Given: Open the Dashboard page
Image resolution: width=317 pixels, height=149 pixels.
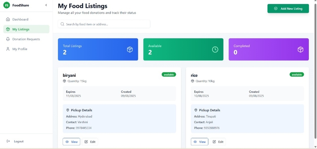Looking at the screenshot, I should [x=26, y=19].
